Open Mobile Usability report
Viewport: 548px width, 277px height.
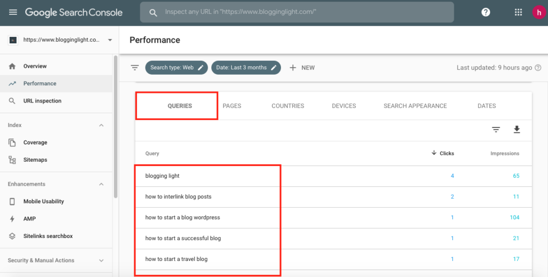click(x=56, y=201)
